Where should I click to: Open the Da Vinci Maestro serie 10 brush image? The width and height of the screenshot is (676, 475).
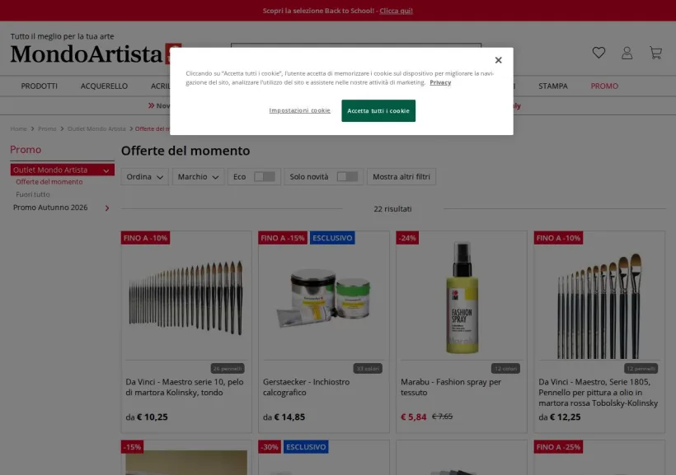(x=186, y=298)
